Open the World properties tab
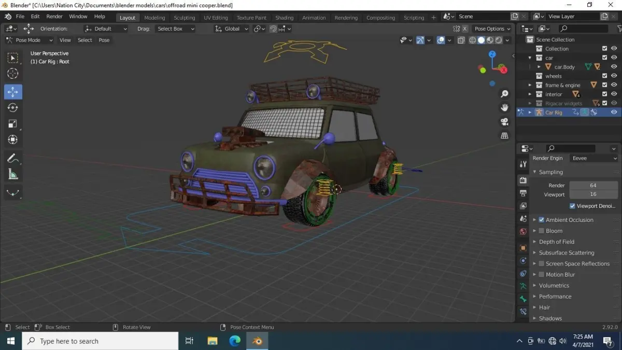 coord(523,232)
